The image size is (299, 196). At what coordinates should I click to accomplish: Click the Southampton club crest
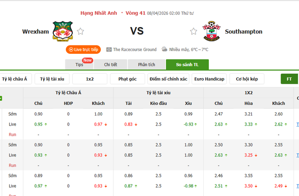pyautogui.click(x=211, y=31)
